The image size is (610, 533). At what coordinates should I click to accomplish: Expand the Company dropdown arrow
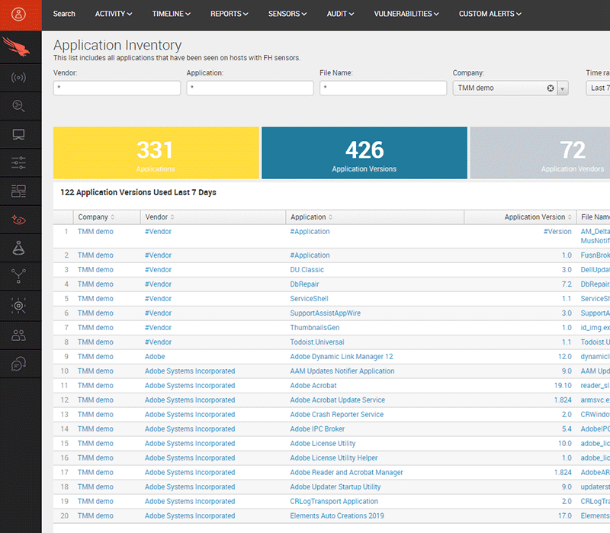point(563,88)
